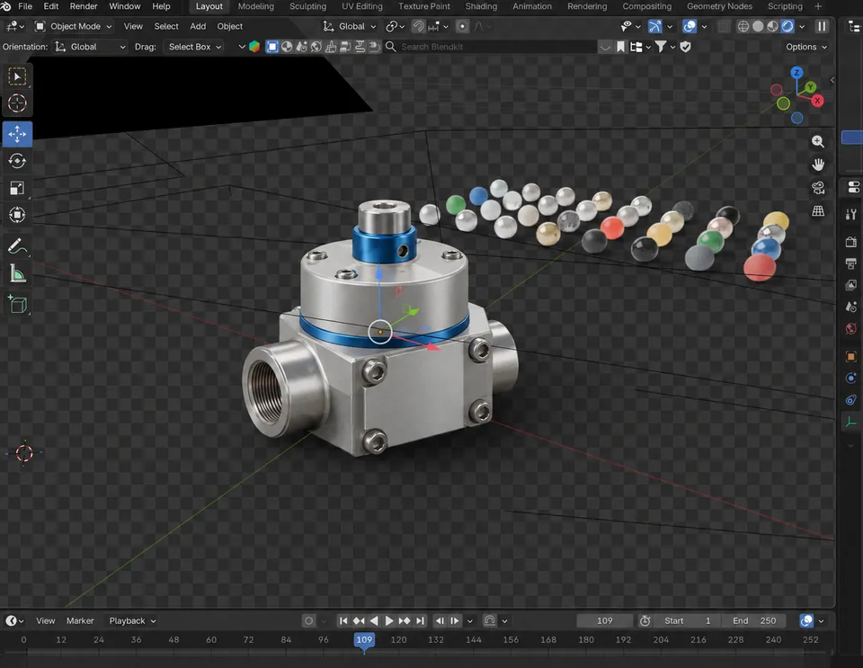This screenshot has width=863, height=668.
Task: Open the Render menu
Action: (83, 6)
